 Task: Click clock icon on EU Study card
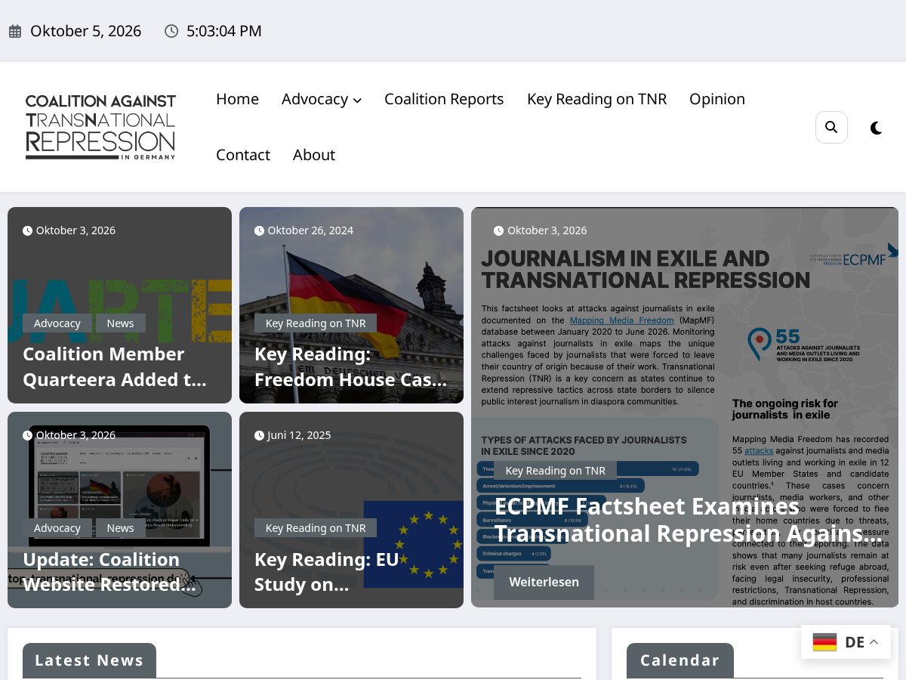click(259, 435)
